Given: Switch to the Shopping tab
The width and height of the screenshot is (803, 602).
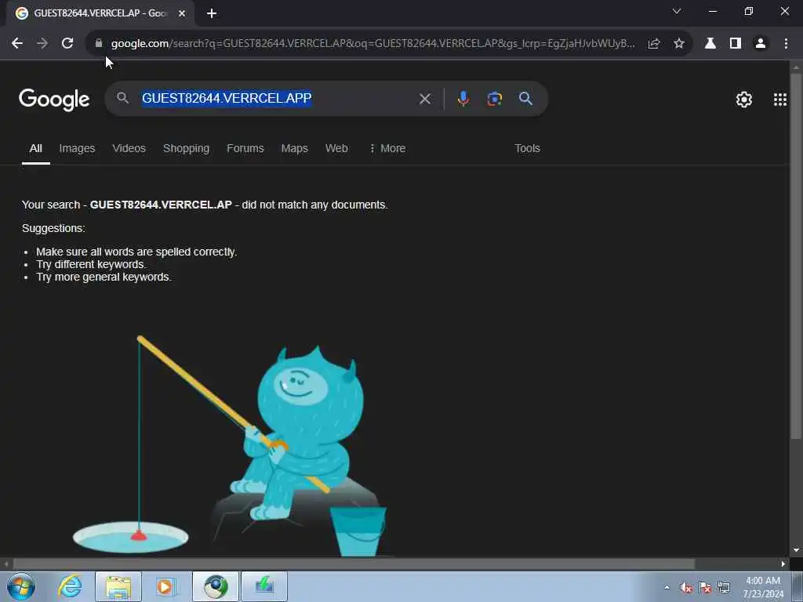Looking at the screenshot, I should 186,148.
